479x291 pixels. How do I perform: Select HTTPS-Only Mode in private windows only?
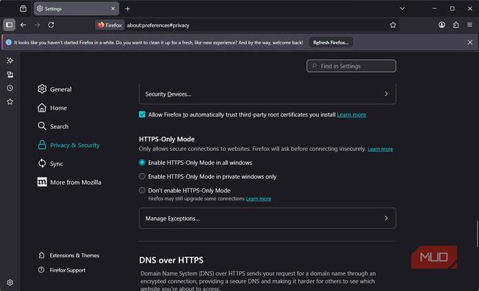pos(142,177)
